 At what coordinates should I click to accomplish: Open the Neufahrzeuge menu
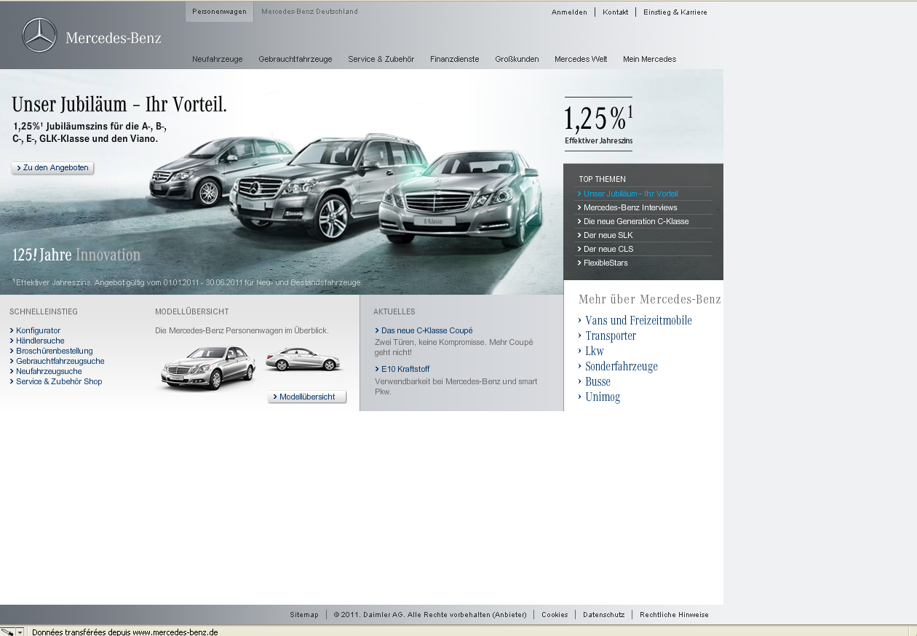pos(218,59)
